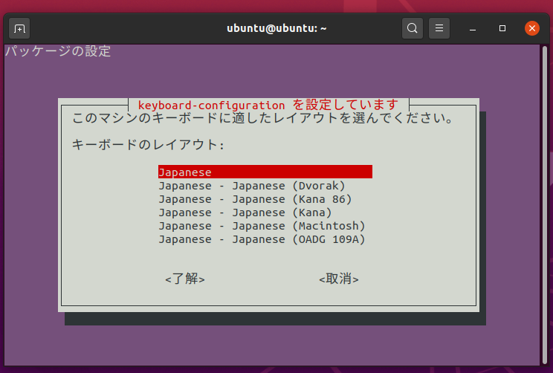
Task: Open the terminal hamburger menu
Action: pyautogui.click(x=439, y=28)
